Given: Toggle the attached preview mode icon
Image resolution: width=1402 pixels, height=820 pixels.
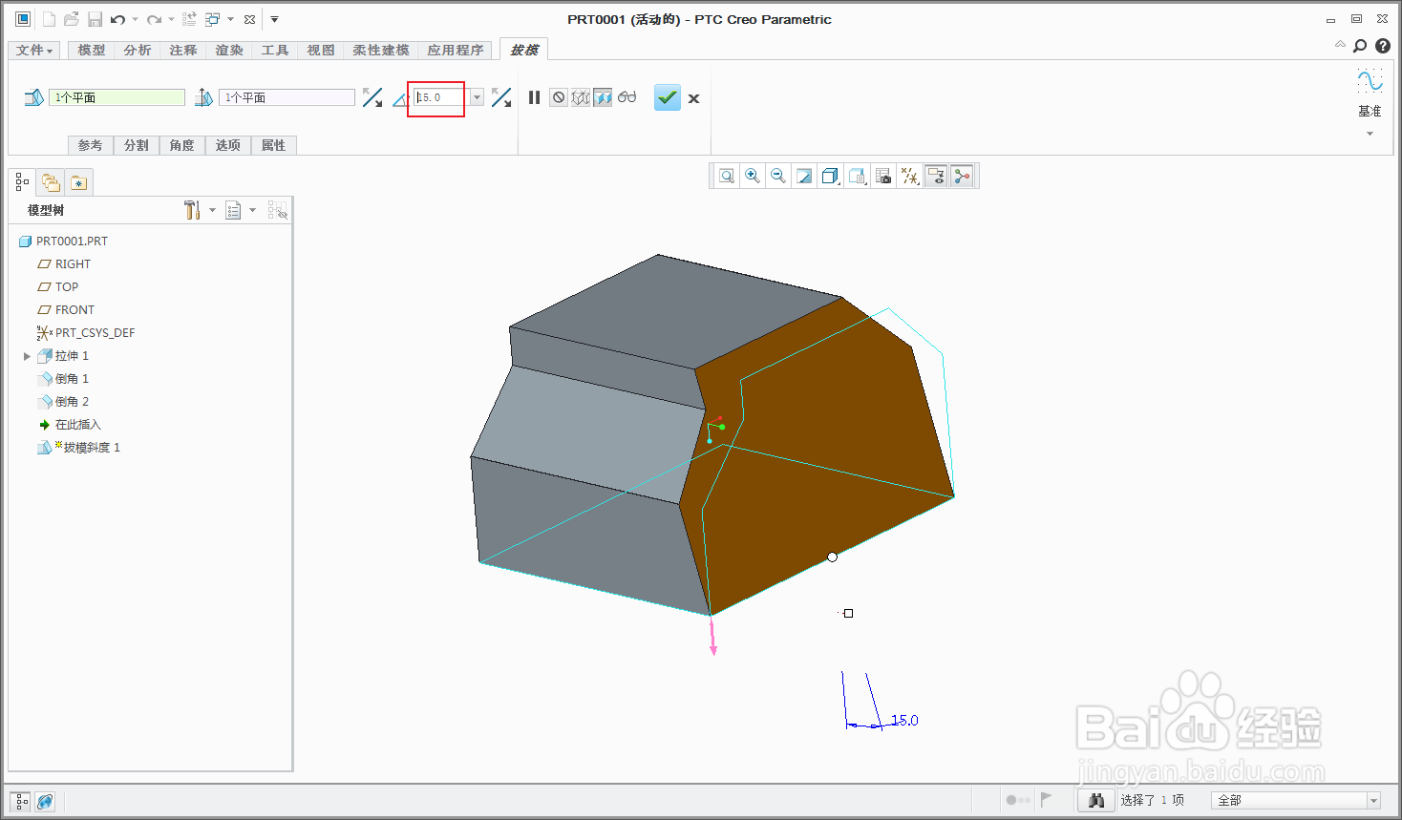Looking at the screenshot, I should pos(603,97).
